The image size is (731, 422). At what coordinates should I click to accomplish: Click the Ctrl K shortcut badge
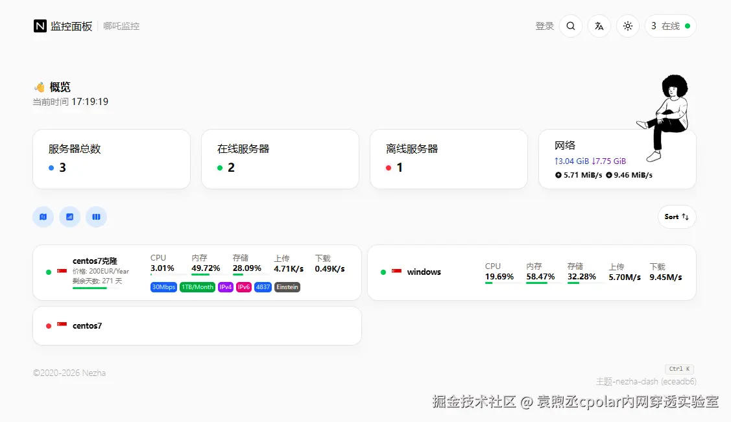[679, 369]
